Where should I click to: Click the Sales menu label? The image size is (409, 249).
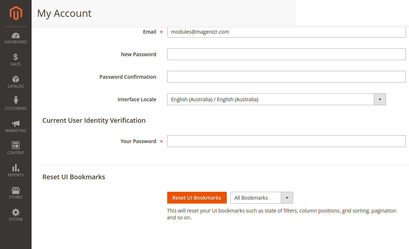(x=16, y=64)
